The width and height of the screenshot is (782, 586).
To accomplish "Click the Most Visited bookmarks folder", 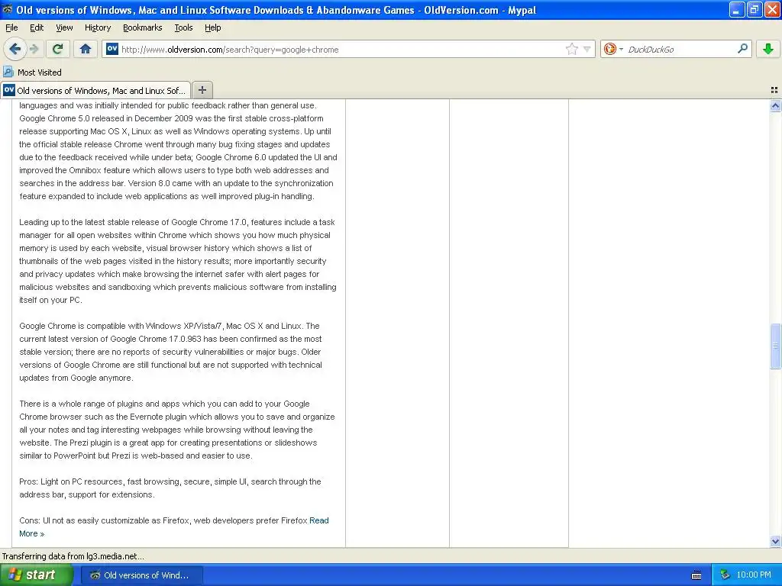I will [32, 72].
